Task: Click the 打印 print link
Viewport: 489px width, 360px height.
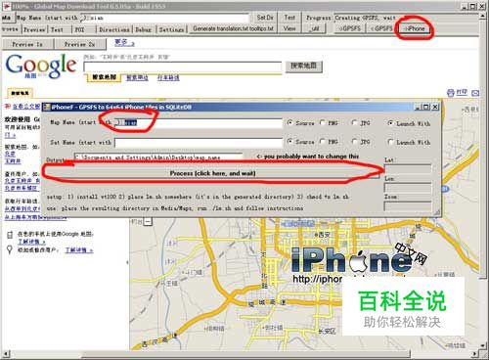Action: pyautogui.click(x=462, y=92)
